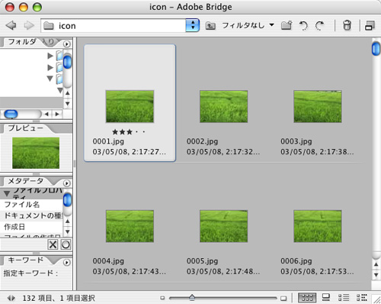Select the キーワード panel tab
The width and height of the screenshot is (381, 304).
(x=25, y=260)
